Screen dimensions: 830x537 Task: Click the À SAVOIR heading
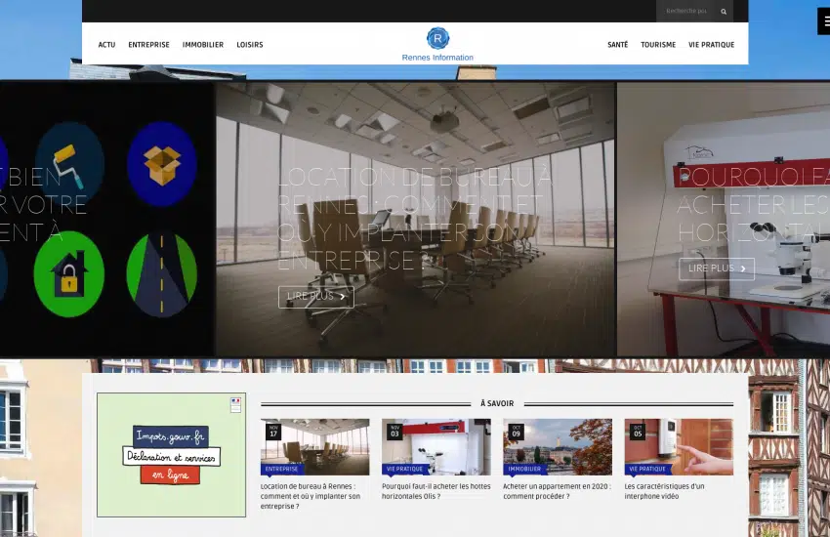[497, 403]
